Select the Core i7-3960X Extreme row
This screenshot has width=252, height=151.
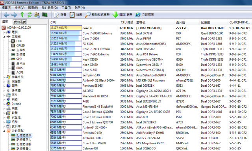pos(150,34)
